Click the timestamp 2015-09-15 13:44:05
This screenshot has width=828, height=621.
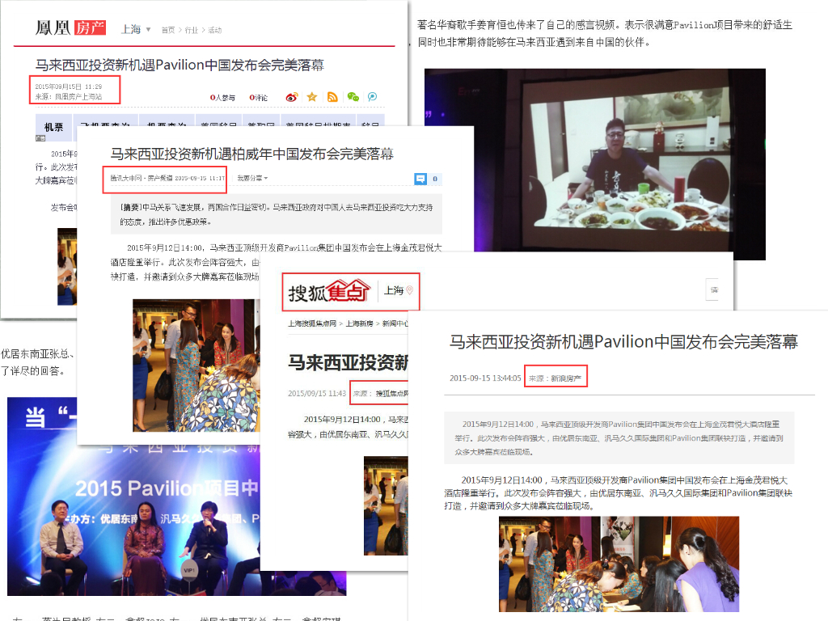point(485,378)
